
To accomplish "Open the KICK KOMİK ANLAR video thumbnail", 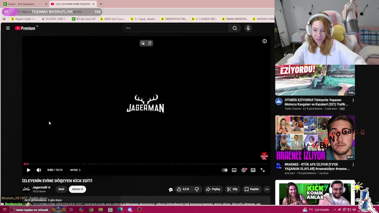I will tap(315, 193).
